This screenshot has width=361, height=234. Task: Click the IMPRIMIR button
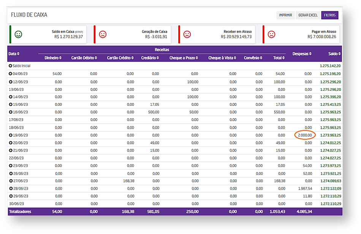(x=285, y=15)
